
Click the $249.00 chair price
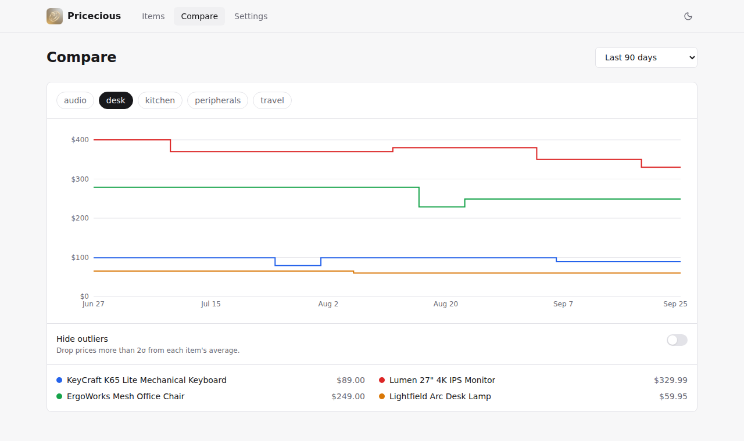point(348,396)
